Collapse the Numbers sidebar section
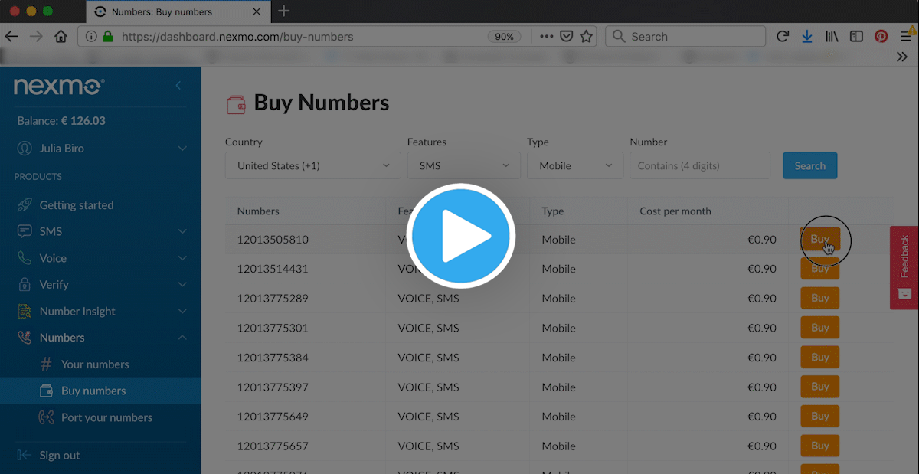 [x=182, y=338]
